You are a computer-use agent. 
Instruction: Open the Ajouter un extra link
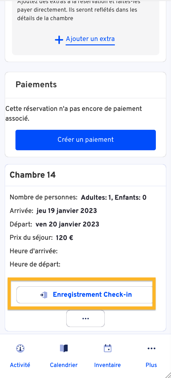[x=90, y=39]
